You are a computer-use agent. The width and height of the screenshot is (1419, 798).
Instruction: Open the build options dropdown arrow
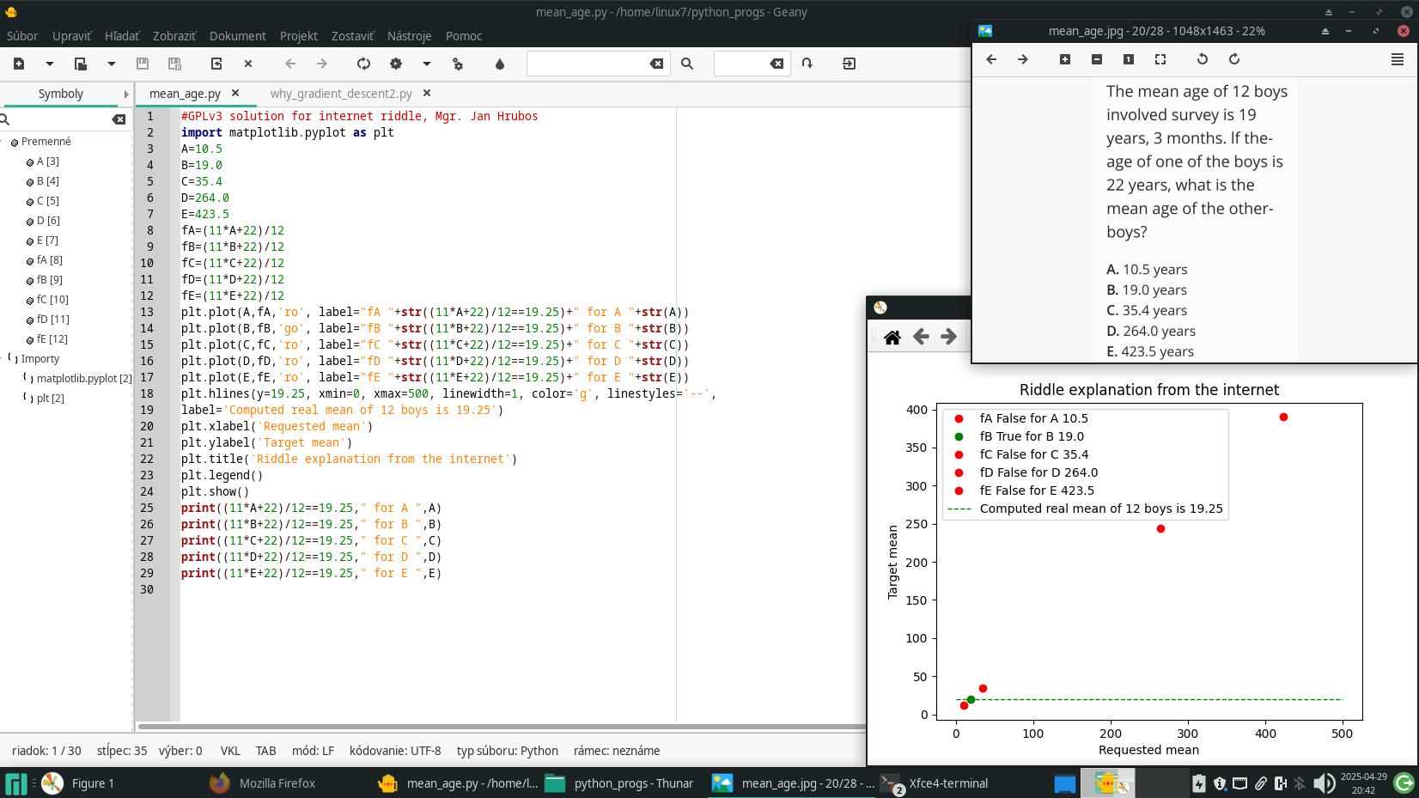[427, 64]
